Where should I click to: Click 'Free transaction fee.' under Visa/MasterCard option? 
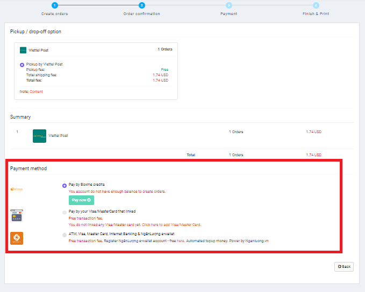(x=85, y=218)
